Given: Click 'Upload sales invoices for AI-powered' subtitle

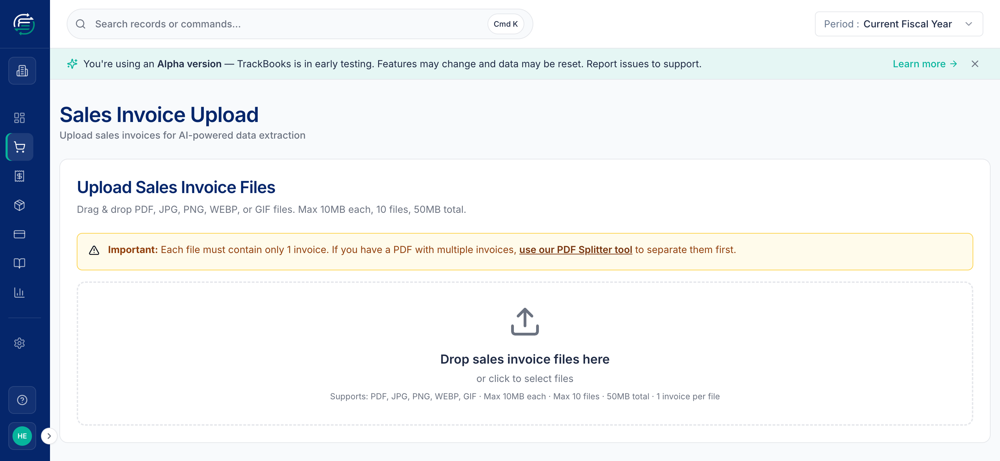Looking at the screenshot, I should [182, 135].
